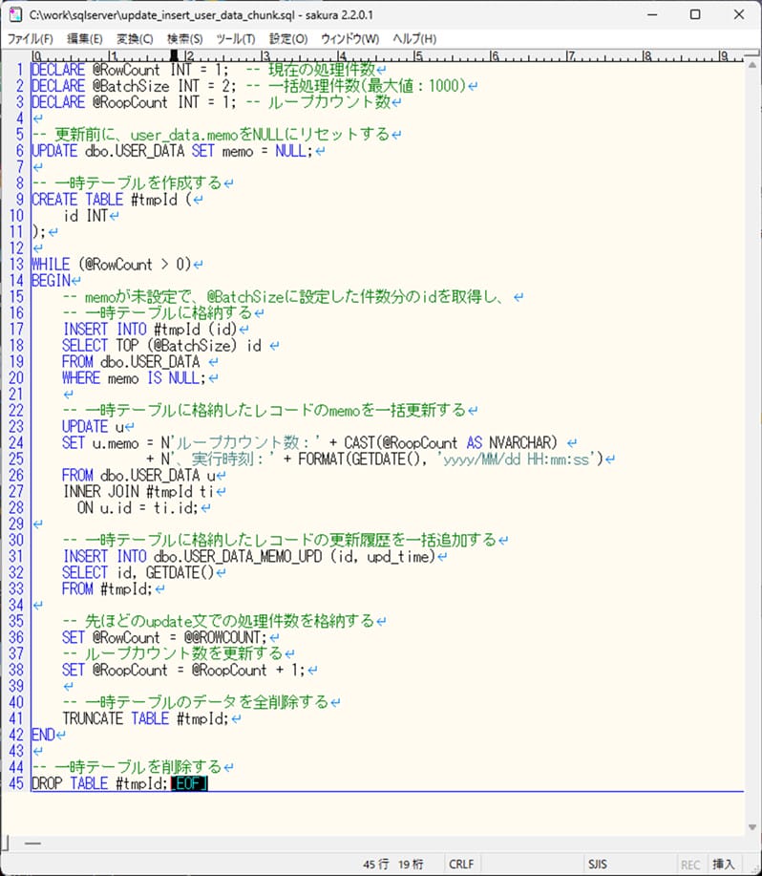Screen dimensions: 762x876
Task: Toggle the 挿入 insert mode indicator
Action: (724, 865)
